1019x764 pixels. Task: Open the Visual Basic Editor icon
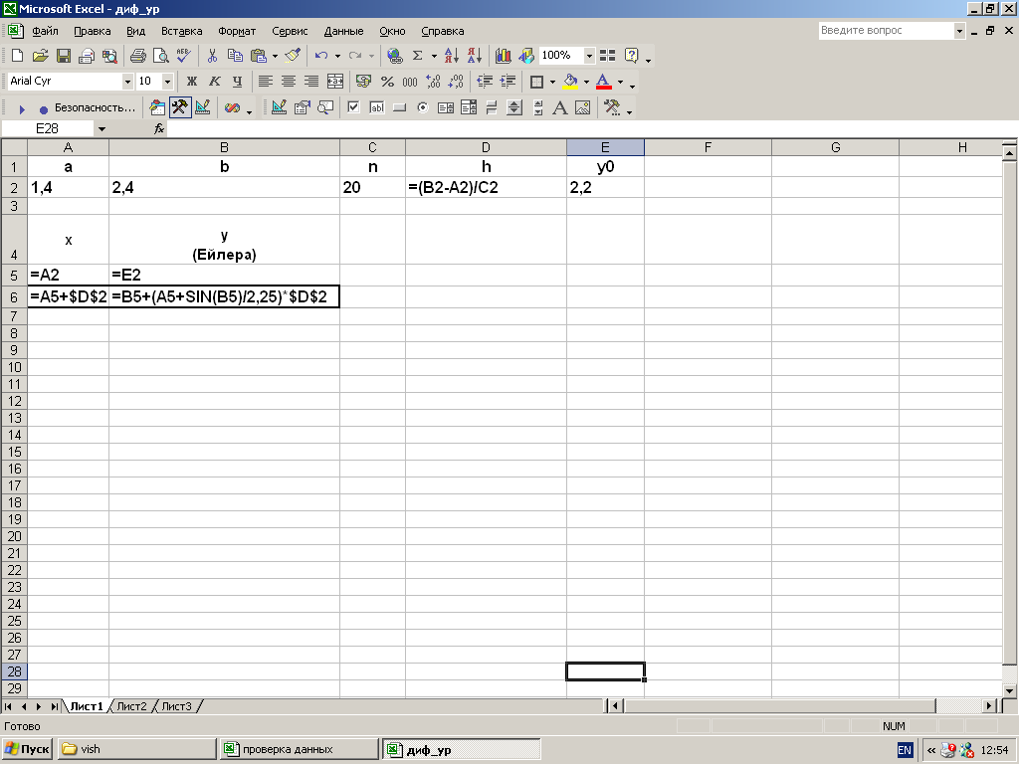point(157,107)
